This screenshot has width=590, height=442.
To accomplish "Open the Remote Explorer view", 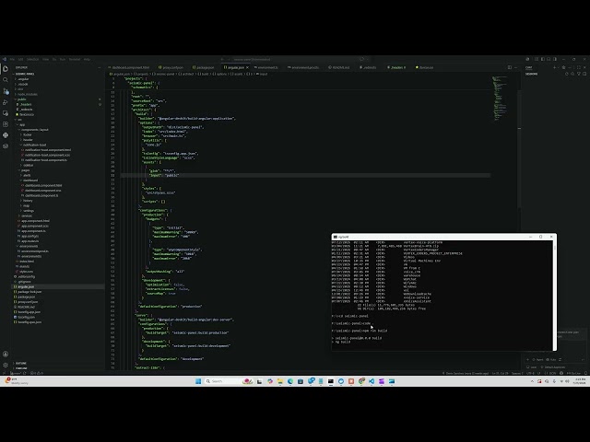I will coord(6,112).
